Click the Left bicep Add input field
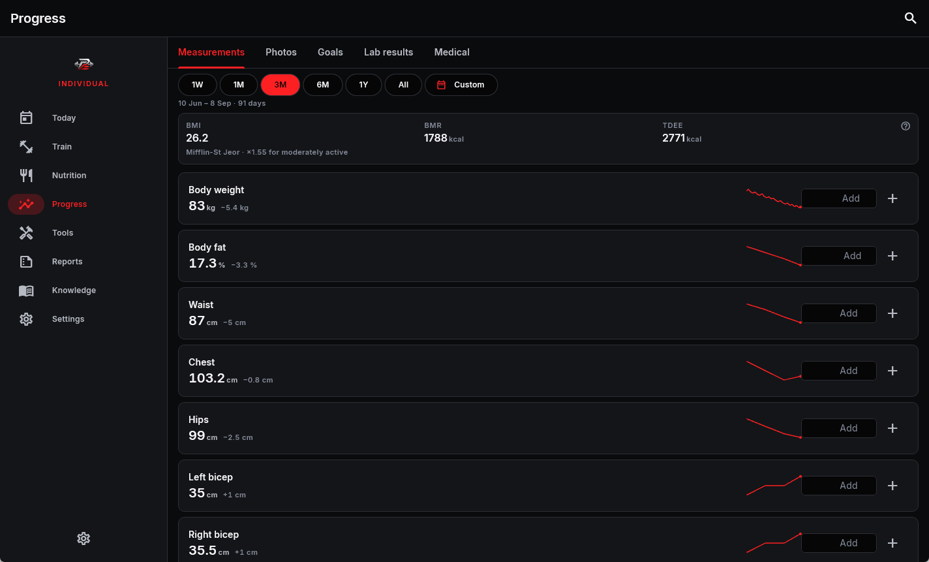Viewport: 929px width, 562px height. click(x=838, y=486)
